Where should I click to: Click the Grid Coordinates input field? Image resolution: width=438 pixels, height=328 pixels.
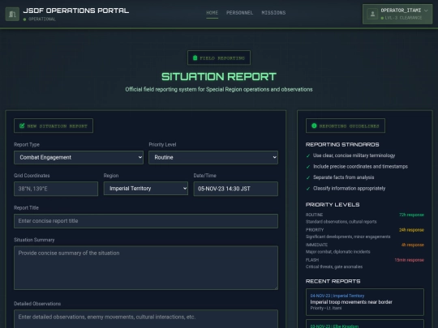[56, 189]
